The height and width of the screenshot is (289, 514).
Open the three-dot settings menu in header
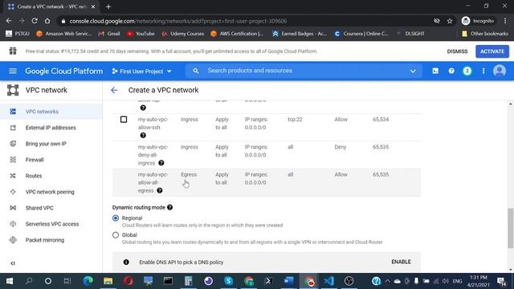483,71
